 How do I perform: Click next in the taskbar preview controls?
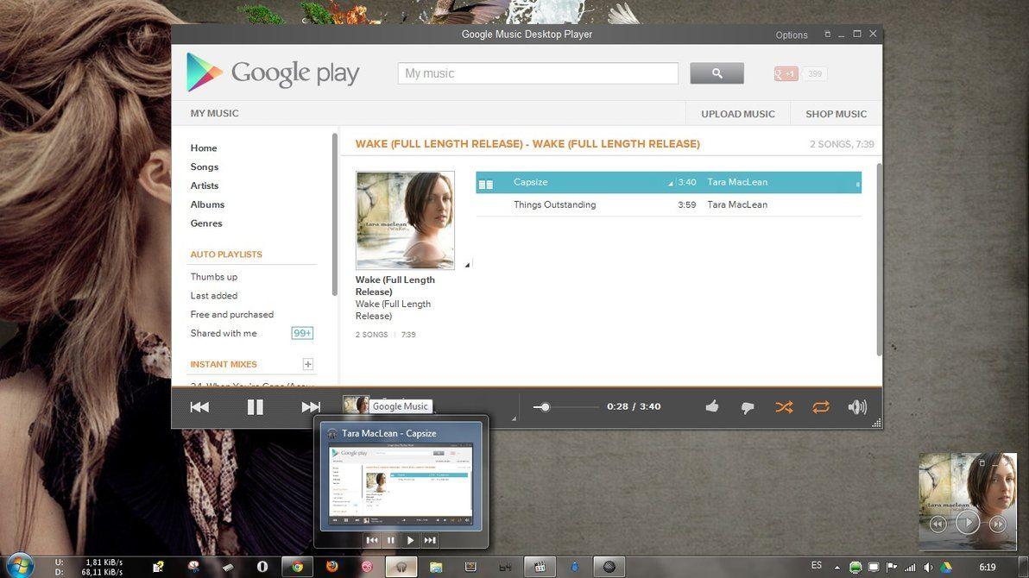(x=429, y=540)
